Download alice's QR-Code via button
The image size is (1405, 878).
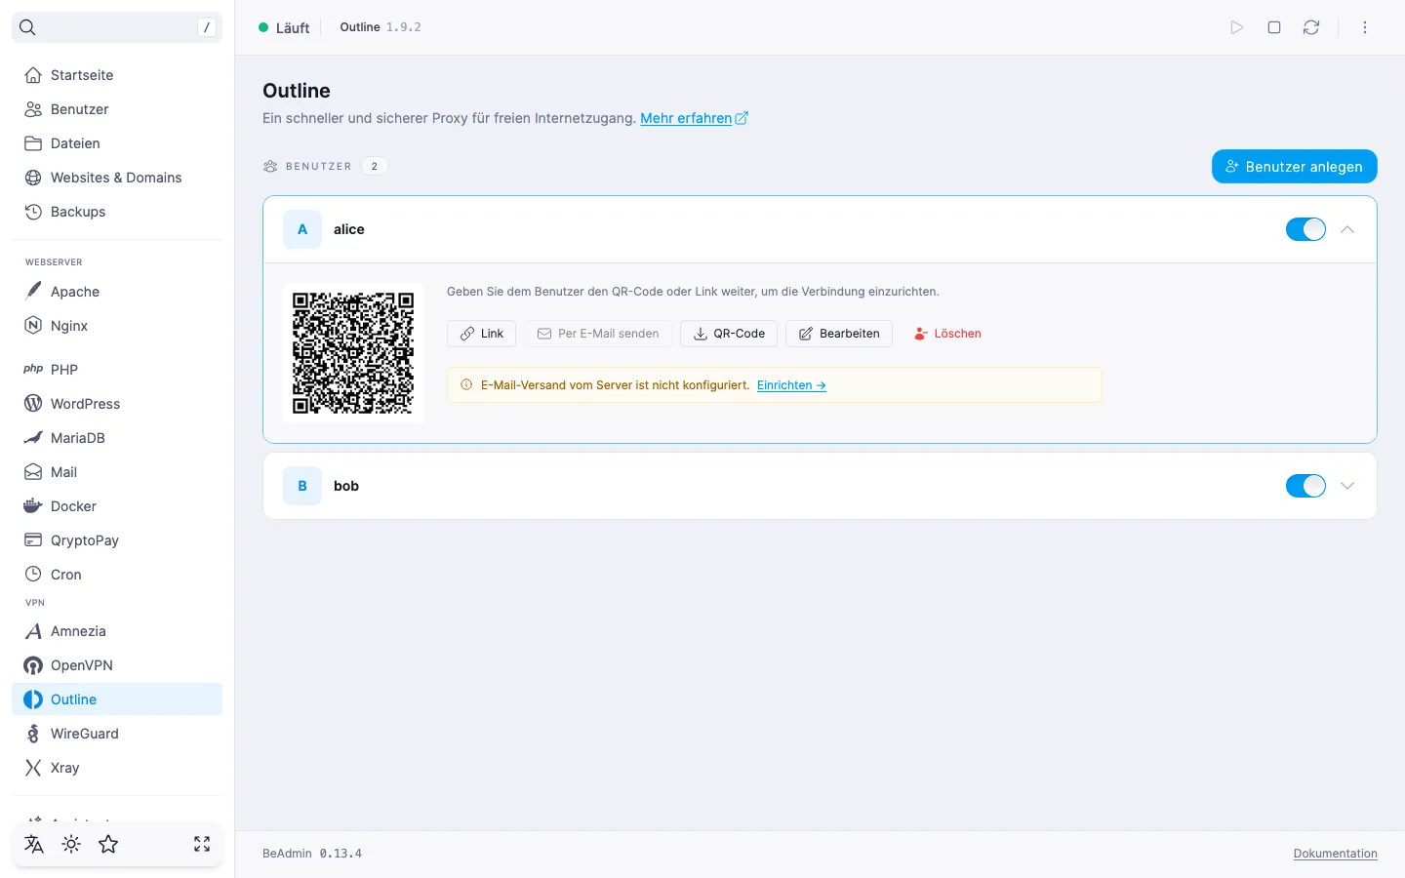click(729, 334)
